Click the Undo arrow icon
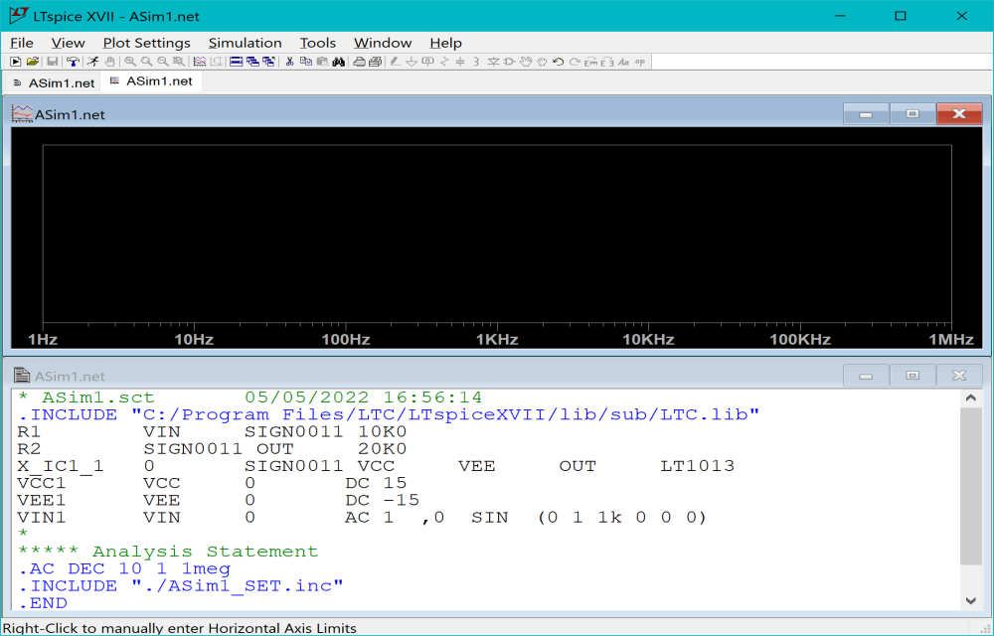The width and height of the screenshot is (994, 636). 558,62
